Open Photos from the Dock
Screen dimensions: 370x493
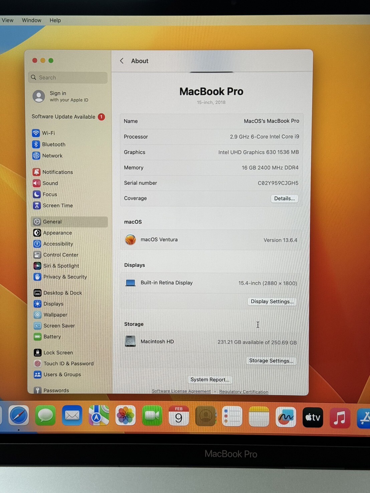(x=126, y=416)
